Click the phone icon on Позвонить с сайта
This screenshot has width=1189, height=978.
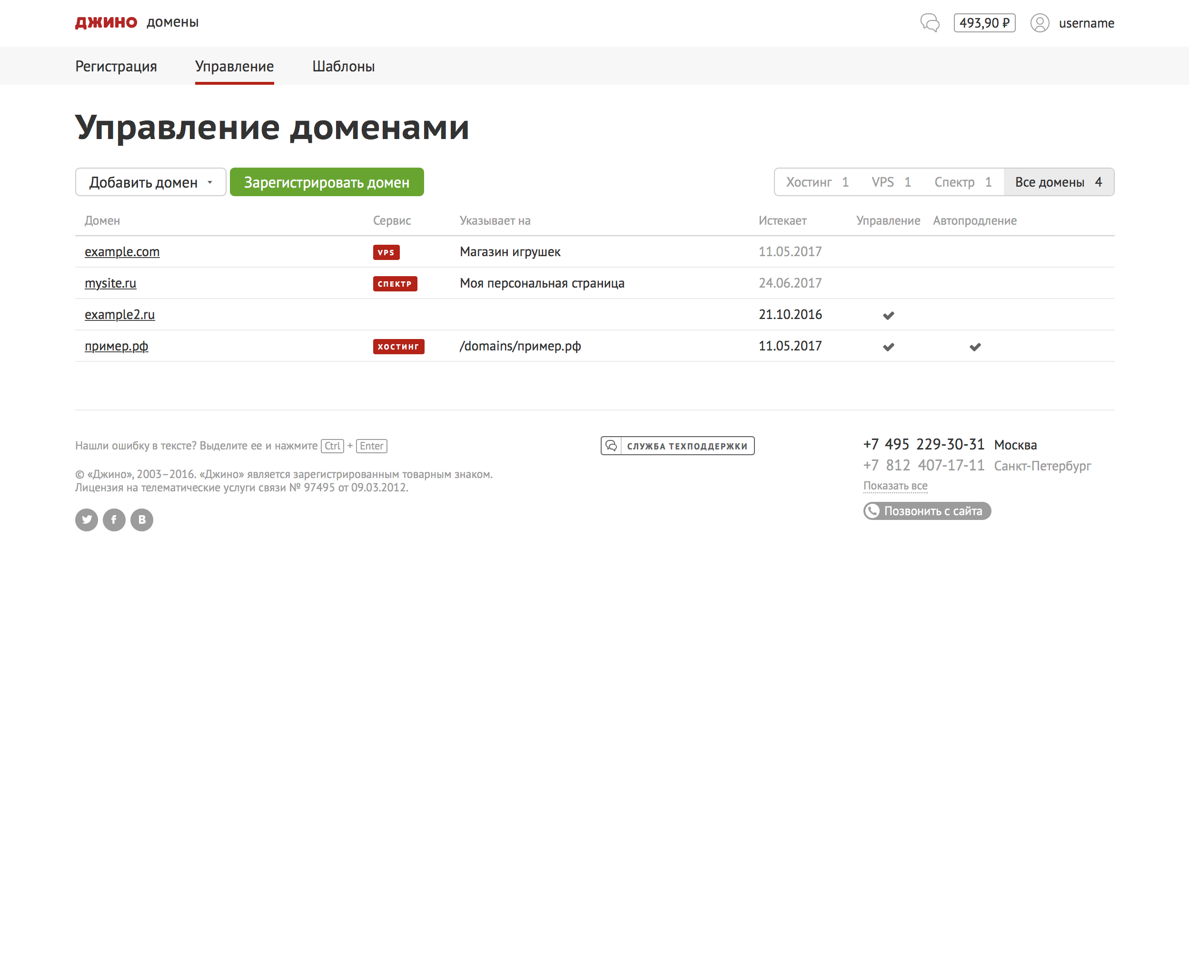tap(873, 511)
